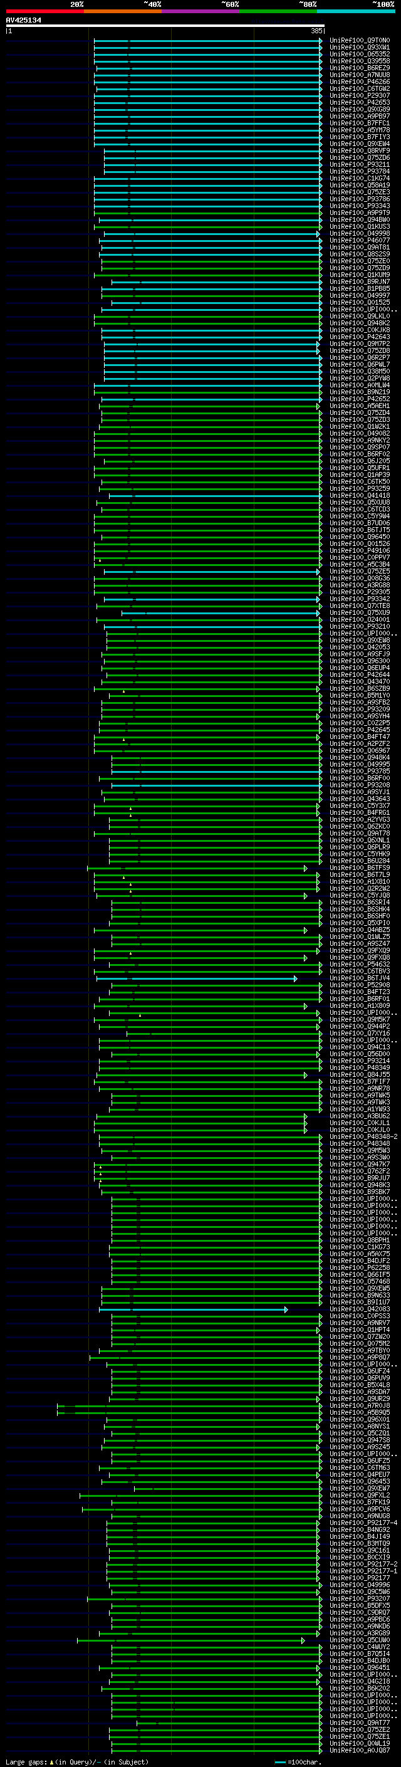Select hit label UniRef100_Q4ABZ5
This screenshot has height=1767, width=401.
click(360, 930)
